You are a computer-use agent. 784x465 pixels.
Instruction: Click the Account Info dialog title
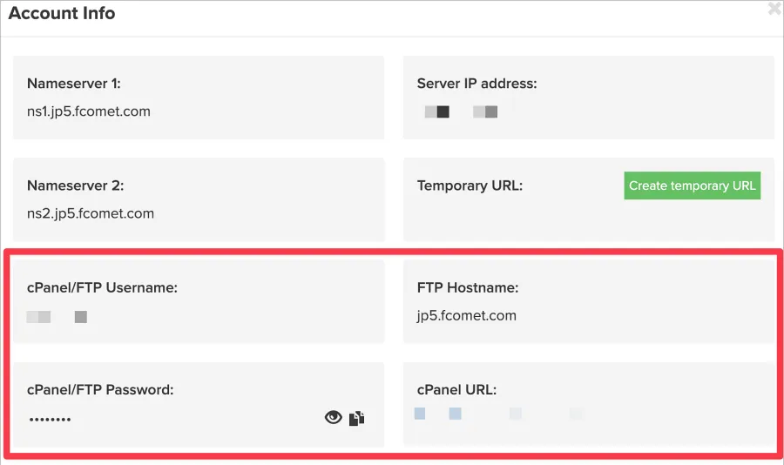[62, 14]
